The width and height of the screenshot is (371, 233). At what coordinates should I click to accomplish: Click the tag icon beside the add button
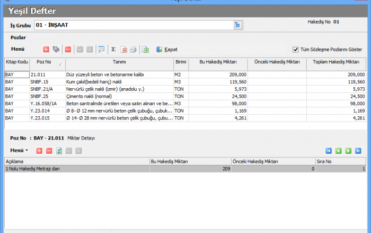pos(56,50)
